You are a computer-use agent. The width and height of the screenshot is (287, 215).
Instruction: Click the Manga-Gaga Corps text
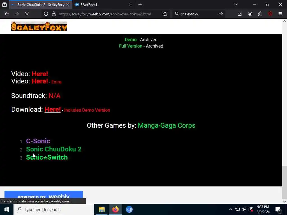pos(166,125)
